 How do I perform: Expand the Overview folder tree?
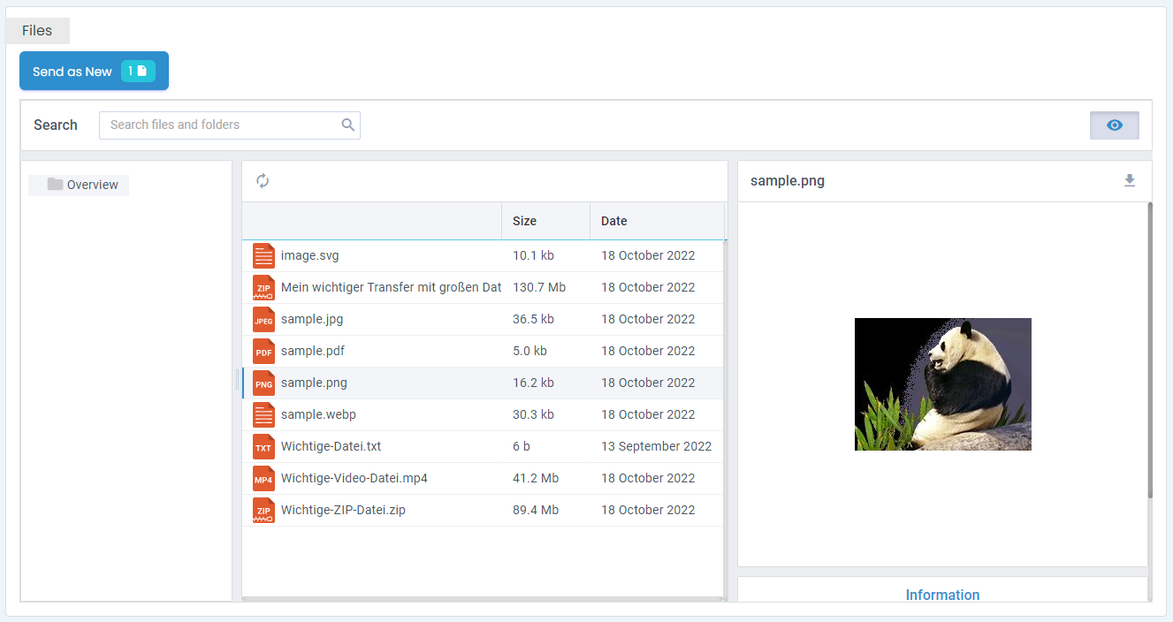click(x=92, y=185)
